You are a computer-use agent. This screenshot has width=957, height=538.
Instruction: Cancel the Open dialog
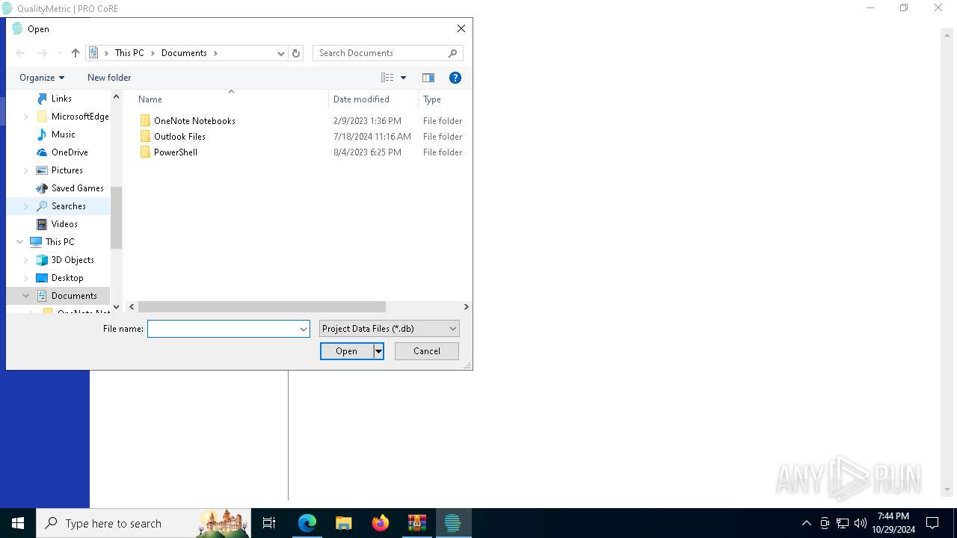427,351
